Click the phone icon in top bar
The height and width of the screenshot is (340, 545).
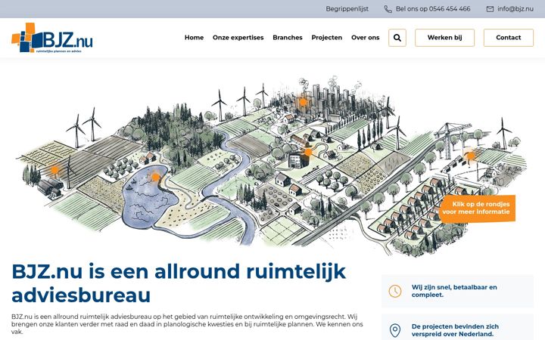[388, 9]
